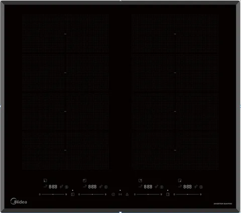Tap level 0 on the third zone slider
241x213 pixels.
click(x=135, y=194)
